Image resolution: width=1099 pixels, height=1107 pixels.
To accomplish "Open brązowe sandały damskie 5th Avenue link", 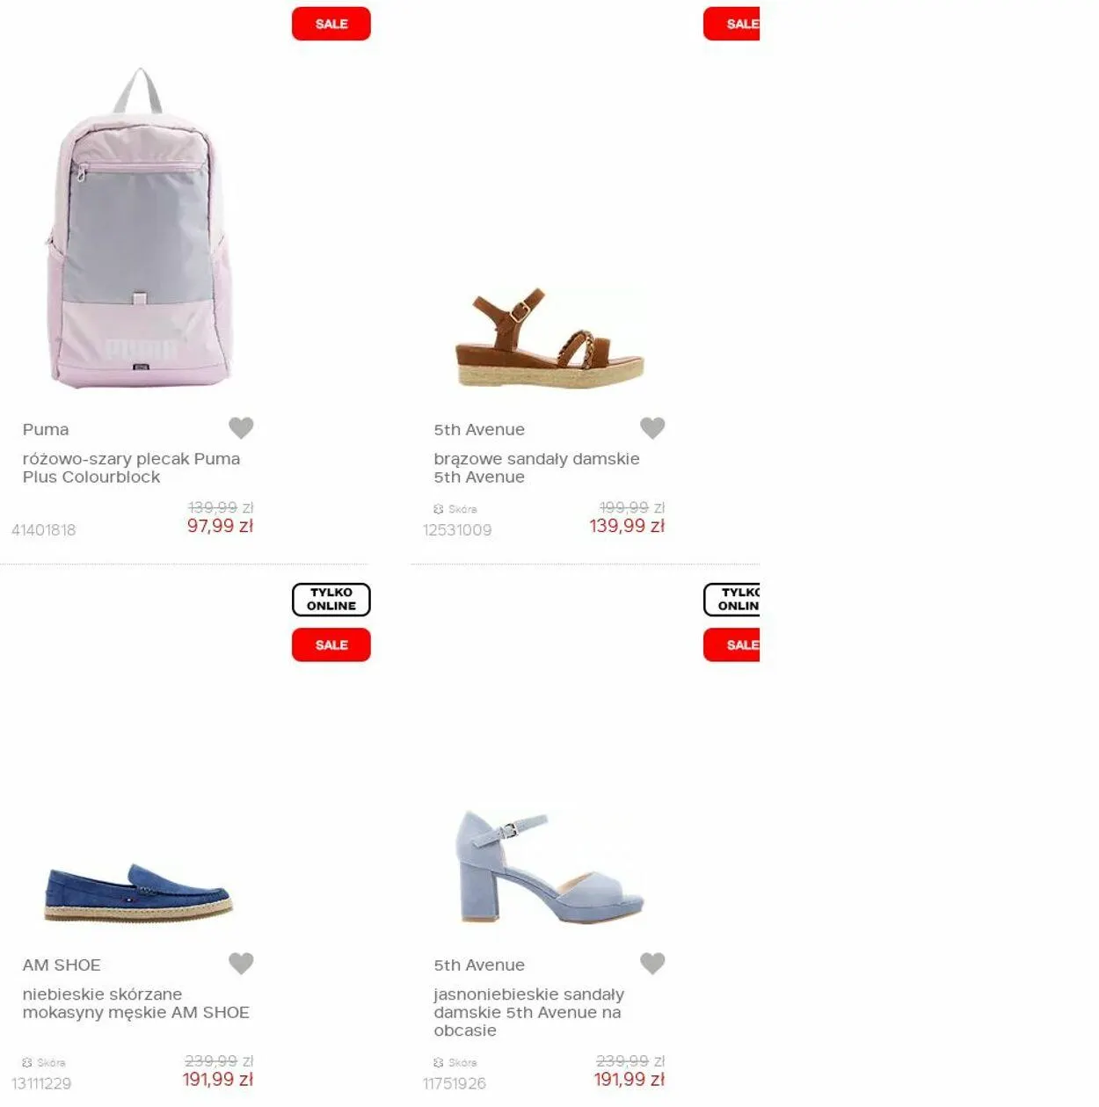I will click(536, 468).
